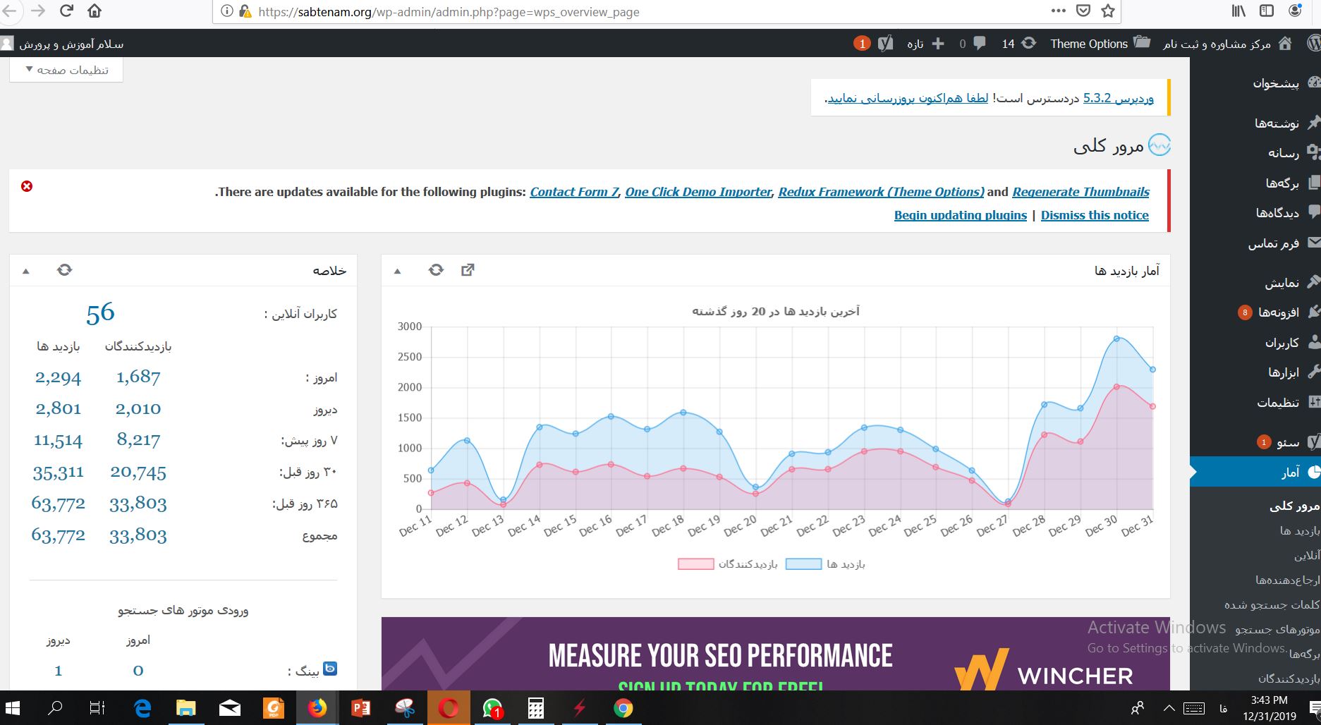Screen dimensions: 1321x725
Task: Open the Regenerate Thumbnails link
Action: click(1080, 192)
